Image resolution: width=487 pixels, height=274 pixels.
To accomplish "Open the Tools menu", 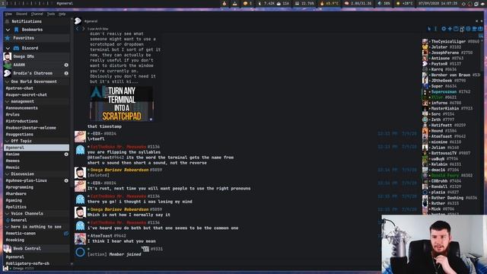I will [51, 14].
